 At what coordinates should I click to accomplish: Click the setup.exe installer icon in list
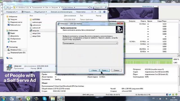[31, 31]
